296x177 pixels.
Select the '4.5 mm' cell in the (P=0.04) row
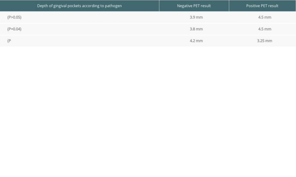tap(265, 29)
